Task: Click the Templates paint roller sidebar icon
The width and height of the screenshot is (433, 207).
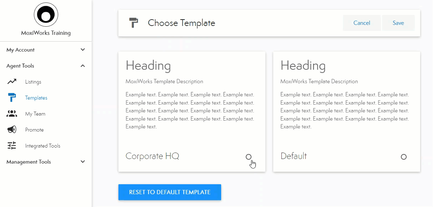Action: 12,98
